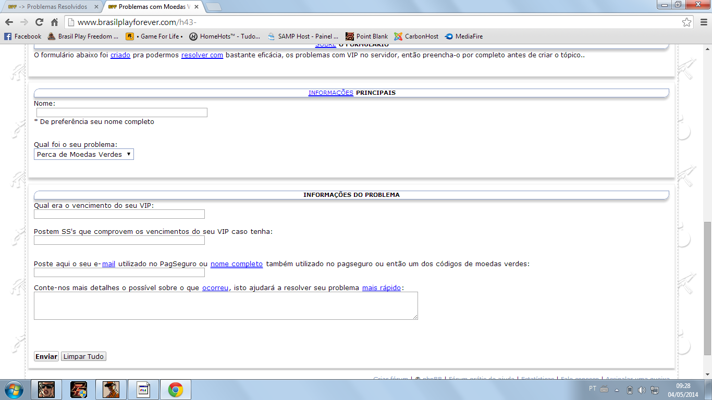Click the 'De preferência seu nome completo' note

tap(94, 121)
